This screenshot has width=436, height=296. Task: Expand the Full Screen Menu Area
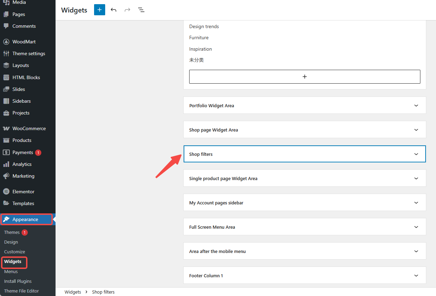pyautogui.click(x=416, y=227)
